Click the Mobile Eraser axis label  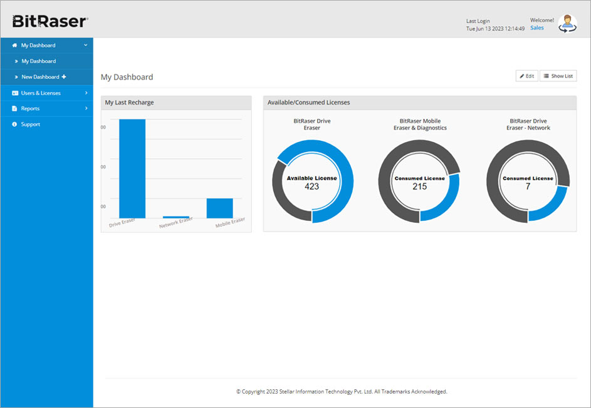coord(230,222)
